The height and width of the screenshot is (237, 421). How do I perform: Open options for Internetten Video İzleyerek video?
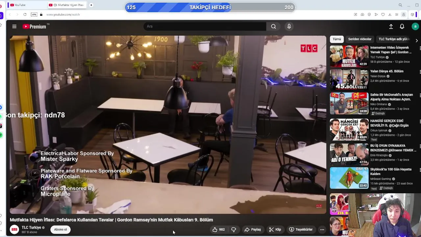click(420, 48)
